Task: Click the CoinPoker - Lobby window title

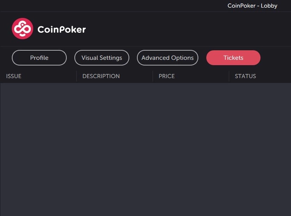Action: coord(252,6)
